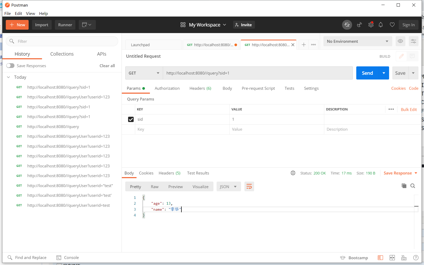Screen dimensions: 424x265
Task: Open the Pre-request Script tab
Action: tap(258, 88)
